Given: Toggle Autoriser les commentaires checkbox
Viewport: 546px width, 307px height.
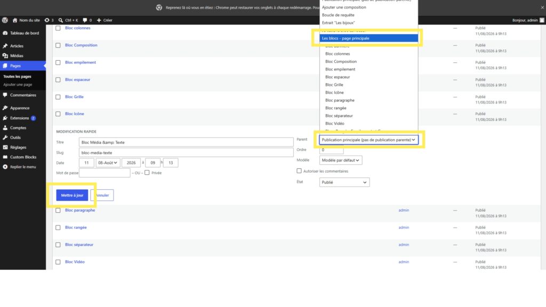Looking at the screenshot, I should click(x=299, y=171).
